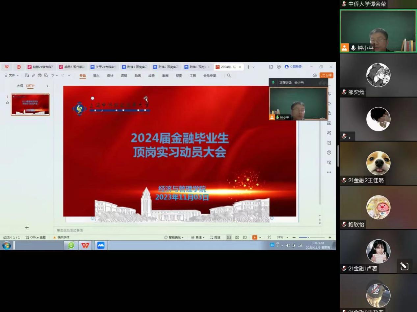The height and width of the screenshot is (312, 417).
Task: Click the fit-to-window zoom icon
Action: click(x=269, y=237)
